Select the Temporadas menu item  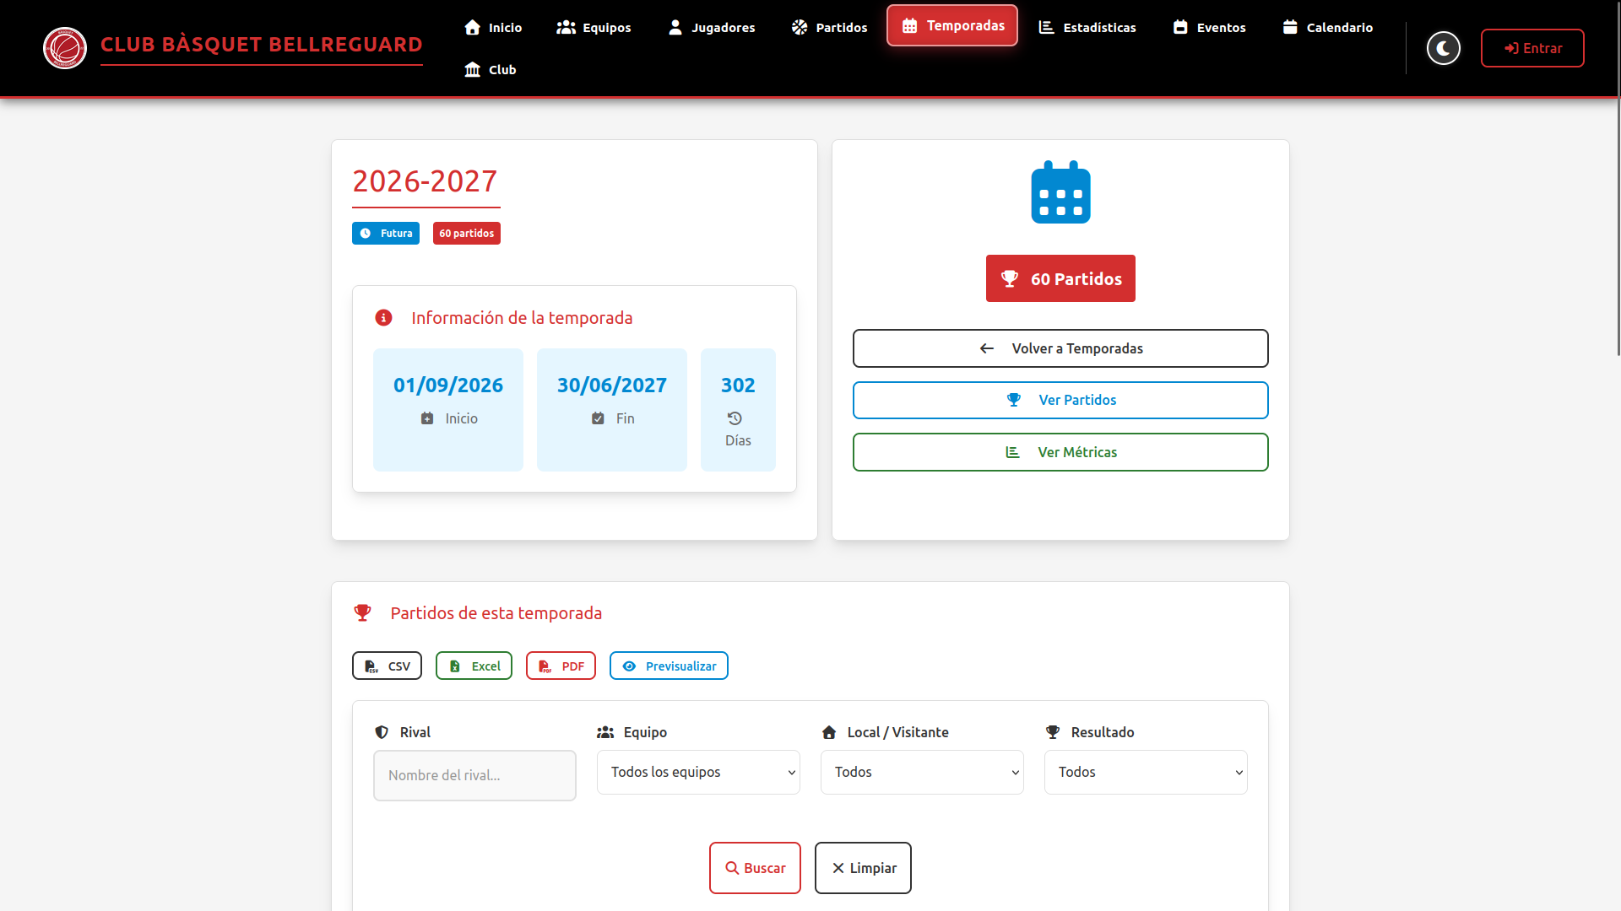952,25
